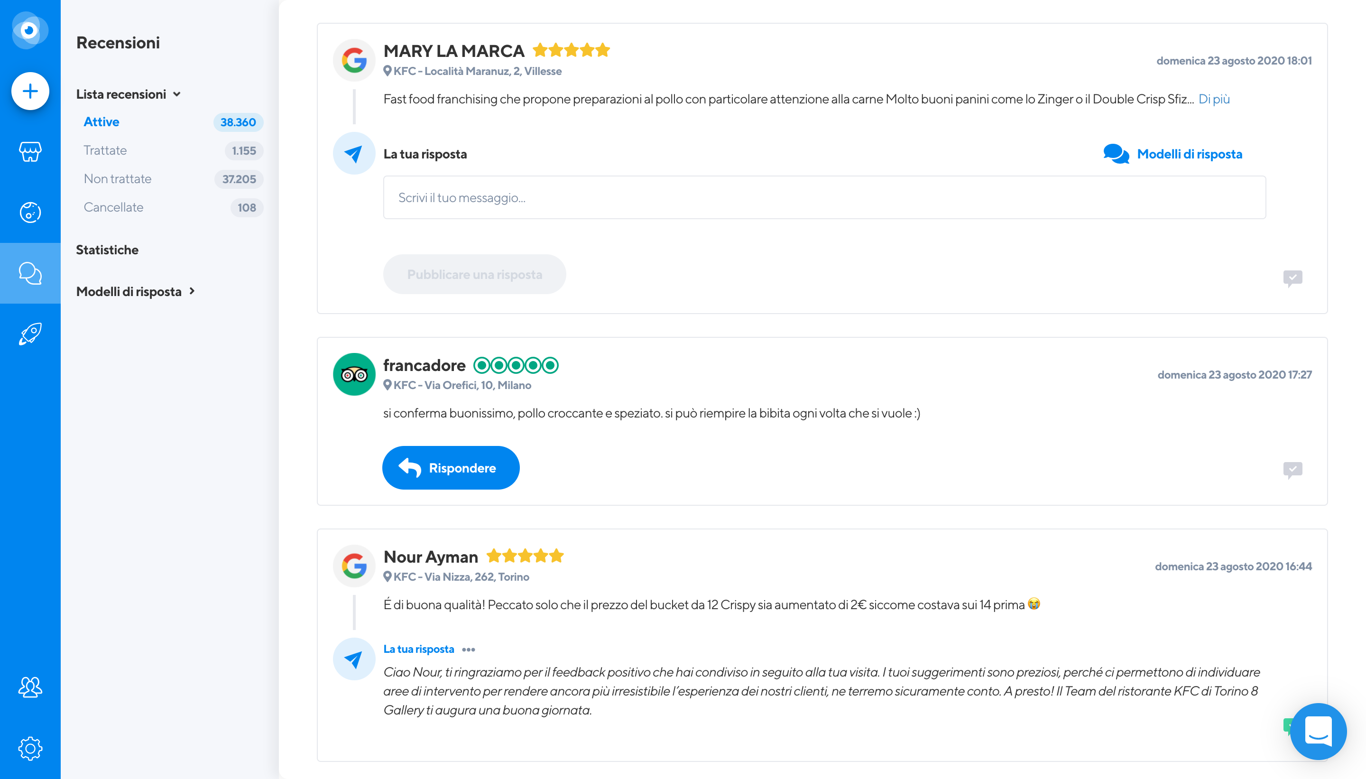Collapse the Lista recensioni section
The image size is (1366, 779).
click(129, 94)
